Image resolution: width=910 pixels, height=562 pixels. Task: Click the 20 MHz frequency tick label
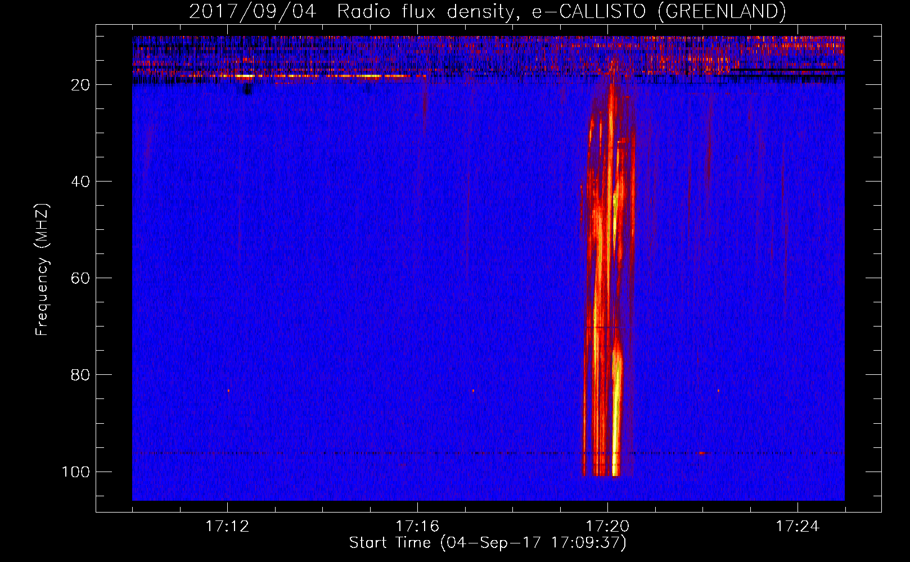pyautogui.click(x=80, y=85)
